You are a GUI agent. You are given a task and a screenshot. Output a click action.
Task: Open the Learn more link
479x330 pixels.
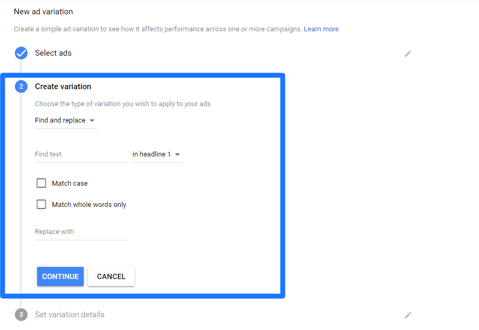pyautogui.click(x=321, y=29)
